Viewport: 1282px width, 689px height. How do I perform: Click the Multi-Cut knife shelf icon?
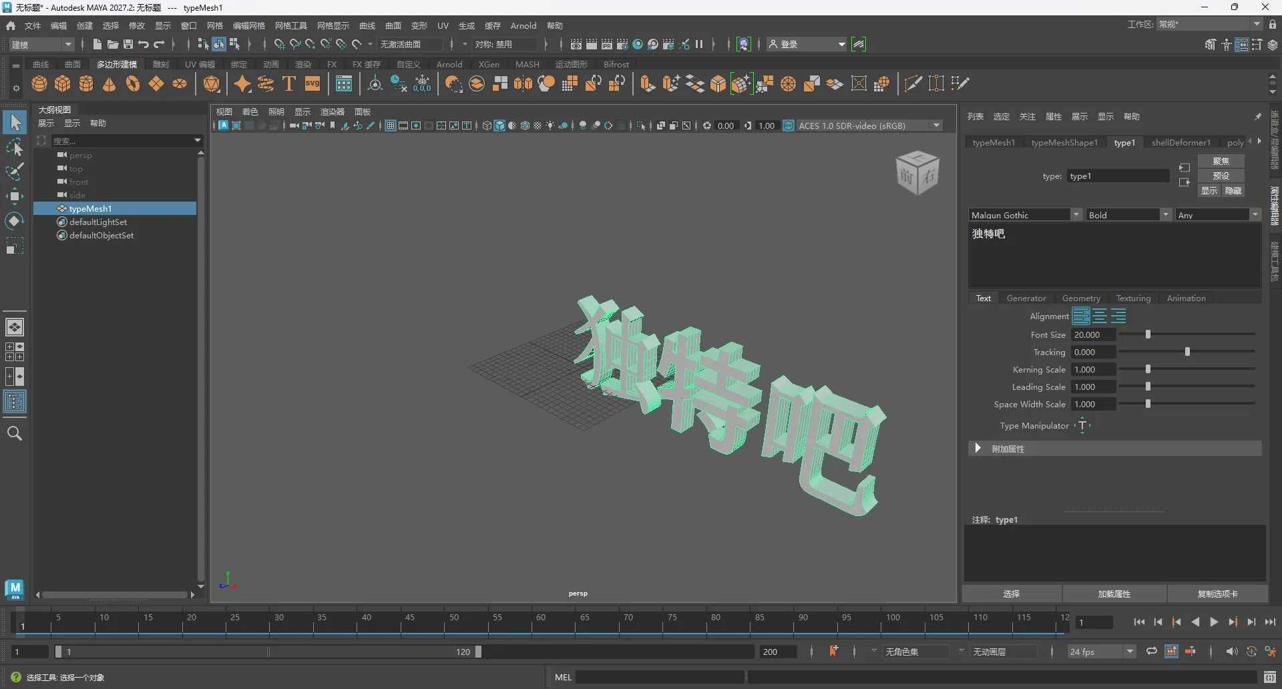point(913,83)
